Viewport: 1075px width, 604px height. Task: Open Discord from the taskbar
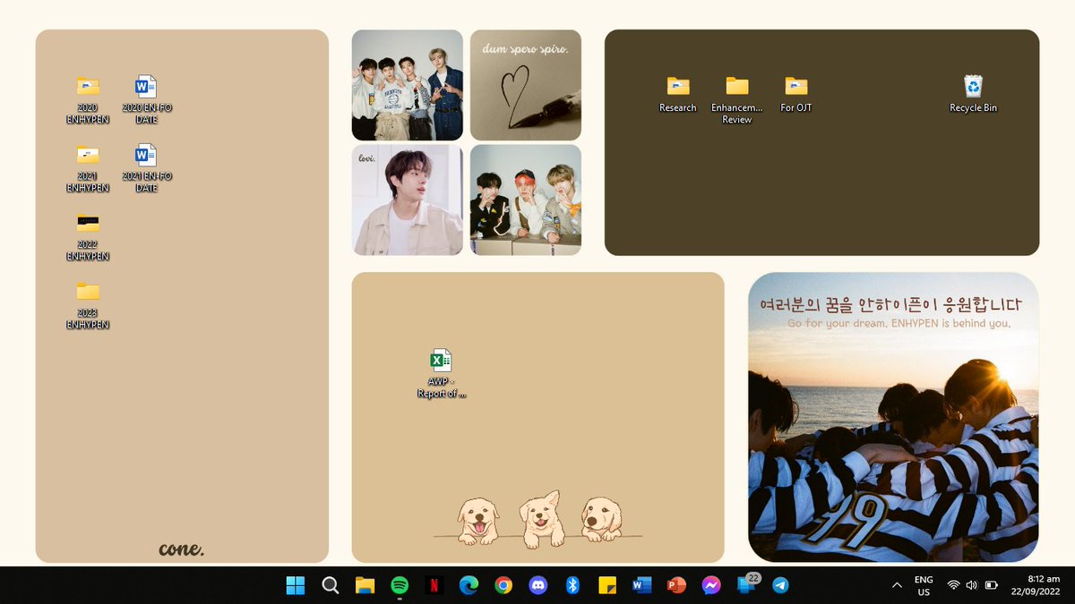click(538, 585)
